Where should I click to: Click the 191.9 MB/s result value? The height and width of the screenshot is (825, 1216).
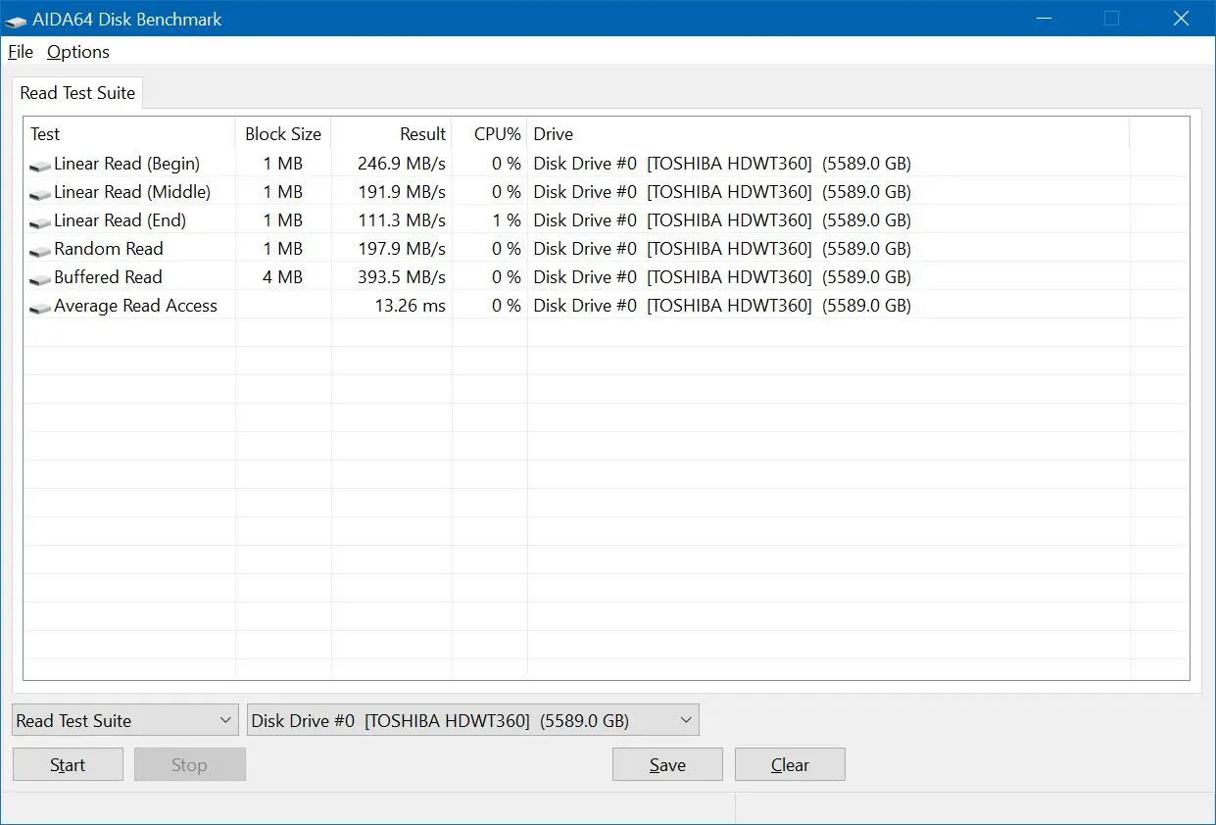coord(402,192)
